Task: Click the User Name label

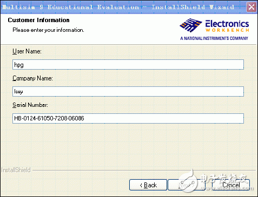Action: (27, 51)
